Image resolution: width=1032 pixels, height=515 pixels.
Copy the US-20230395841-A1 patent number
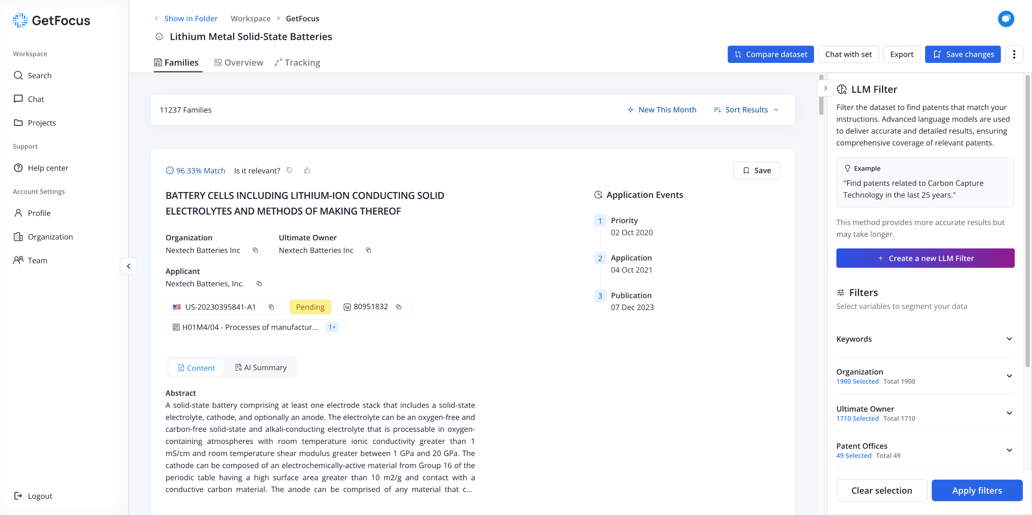271,307
